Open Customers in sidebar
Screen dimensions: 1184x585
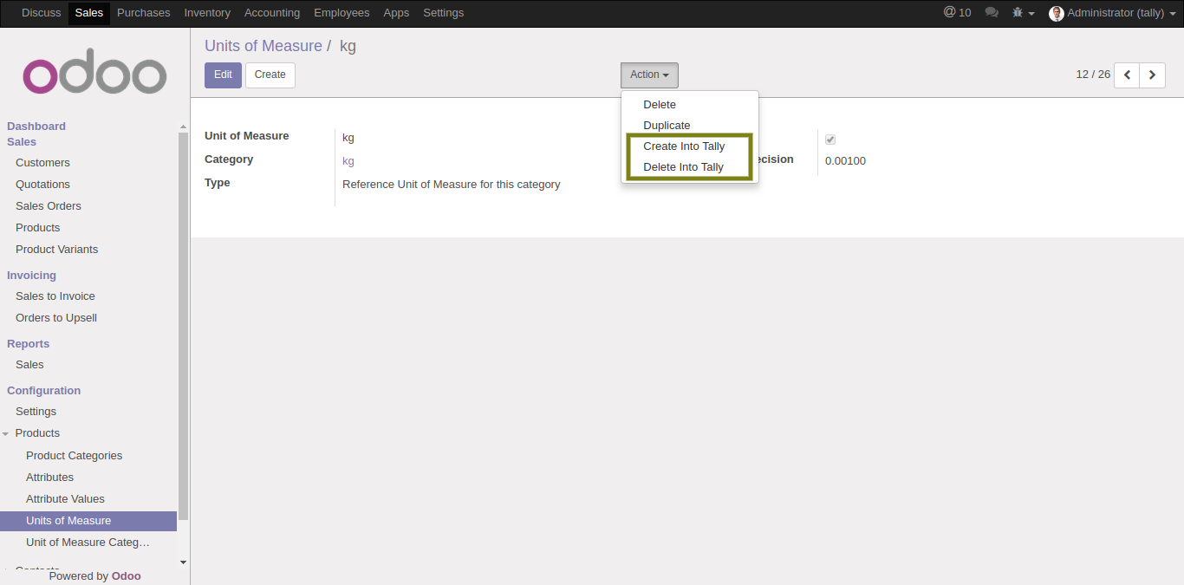pos(43,163)
